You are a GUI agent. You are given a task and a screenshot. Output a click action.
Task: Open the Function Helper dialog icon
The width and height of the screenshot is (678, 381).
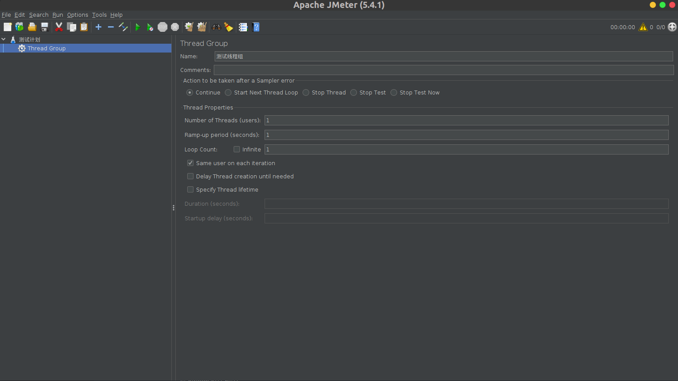(243, 27)
